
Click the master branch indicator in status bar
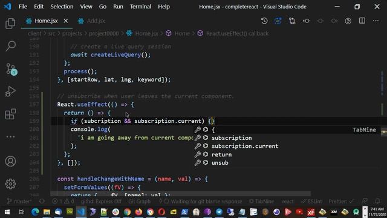click(19, 202)
